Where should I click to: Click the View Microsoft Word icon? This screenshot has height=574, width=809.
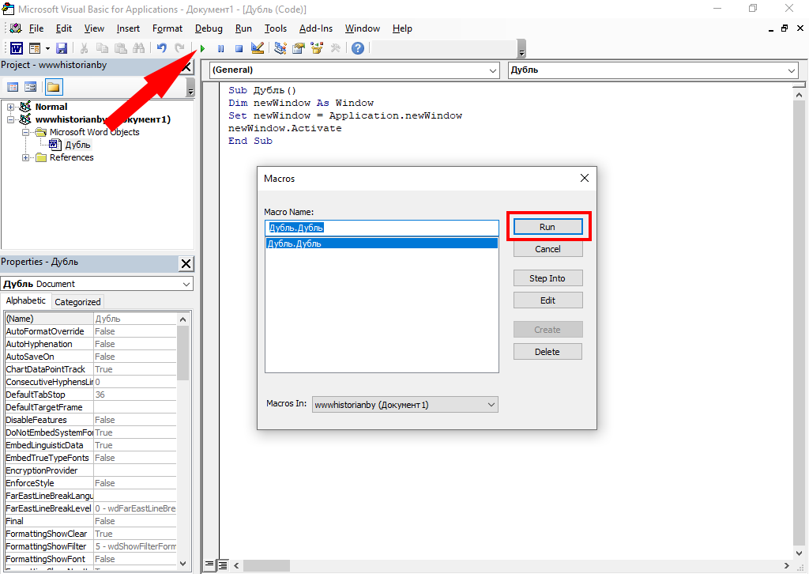point(16,48)
